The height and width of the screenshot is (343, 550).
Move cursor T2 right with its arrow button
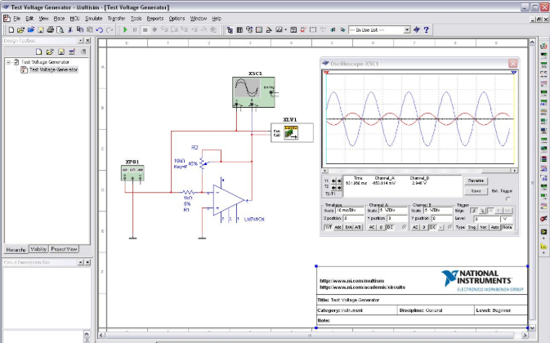click(339, 188)
